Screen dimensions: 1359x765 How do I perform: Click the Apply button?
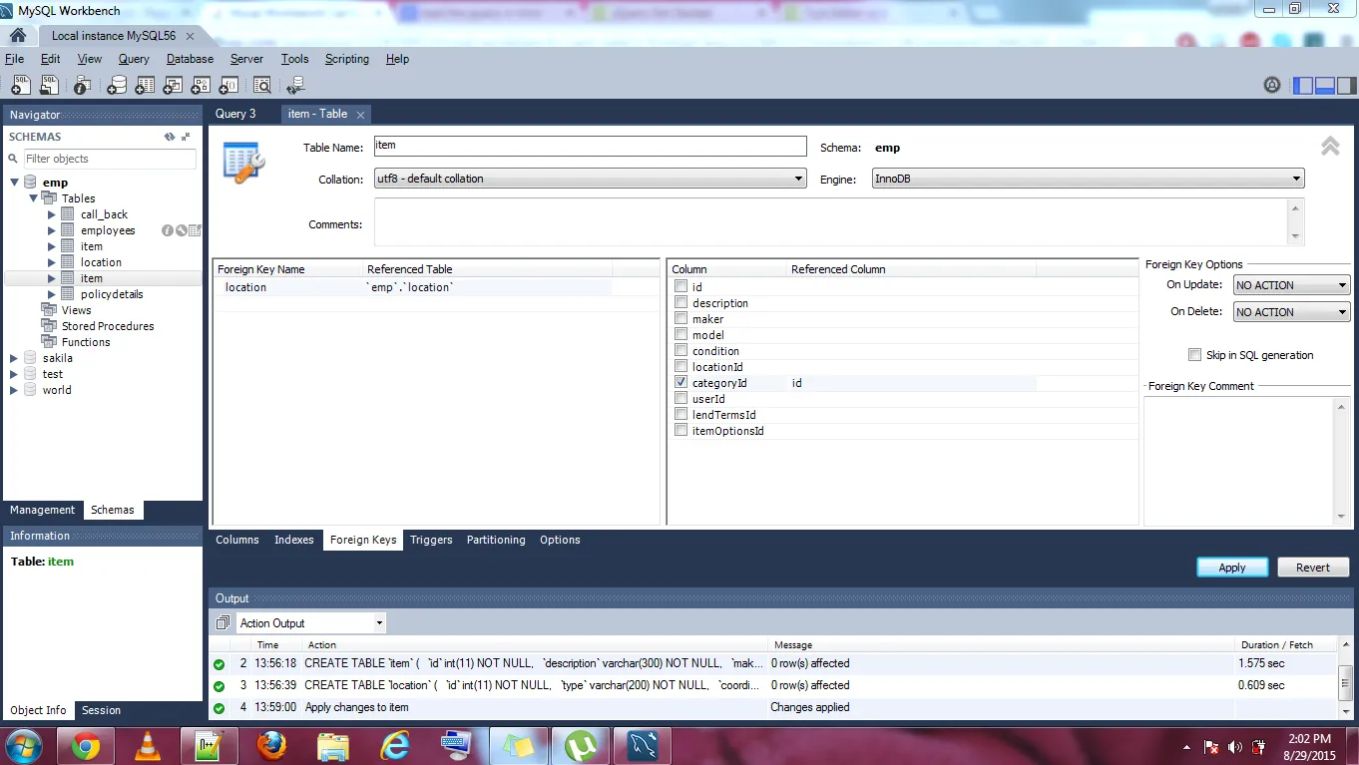(x=1232, y=568)
